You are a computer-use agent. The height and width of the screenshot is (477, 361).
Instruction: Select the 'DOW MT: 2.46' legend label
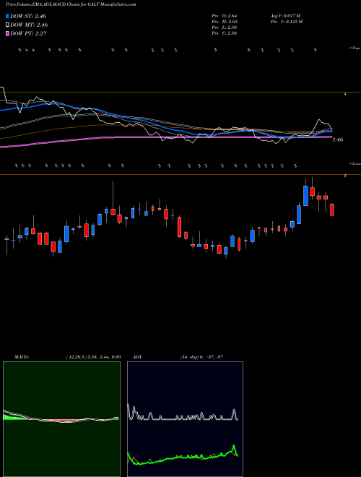[29, 25]
